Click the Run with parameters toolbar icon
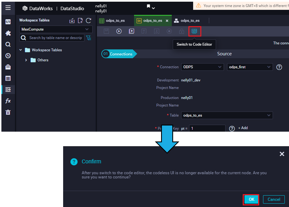 click(131, 31)
